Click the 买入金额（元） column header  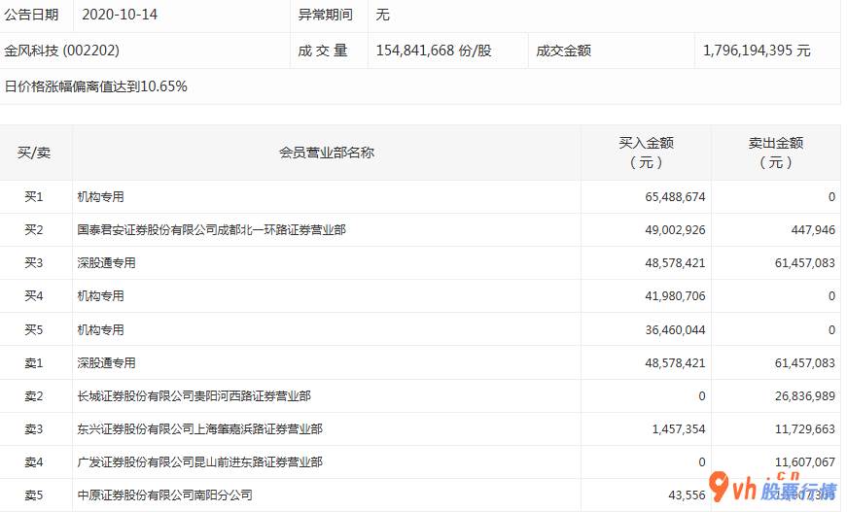tap(646, 153)
